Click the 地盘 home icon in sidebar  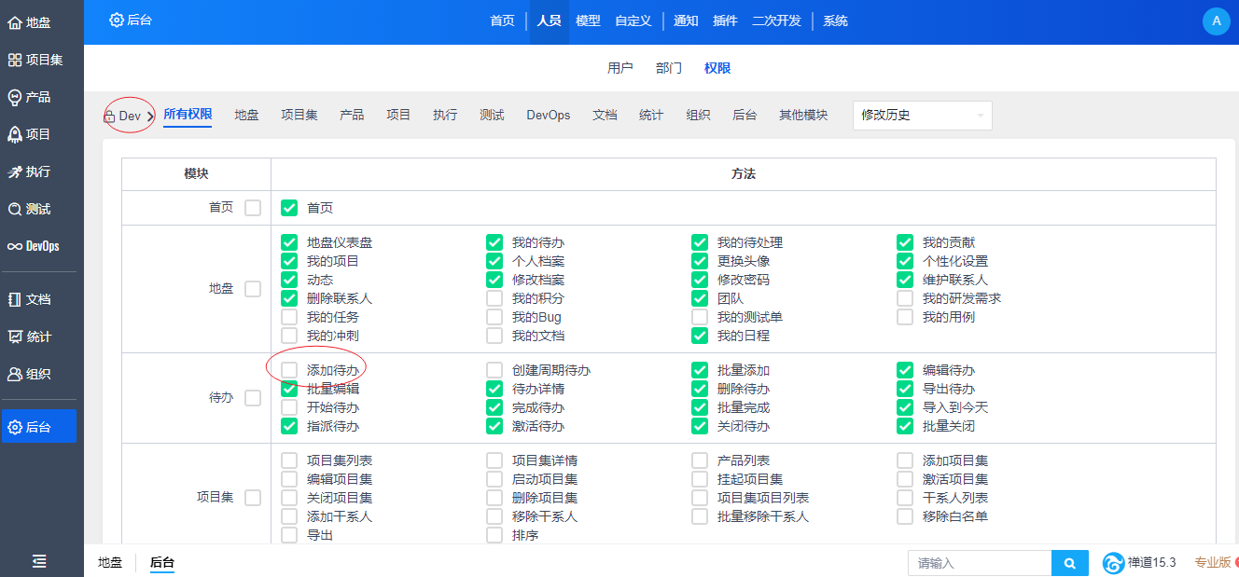(x=15, y=22)
